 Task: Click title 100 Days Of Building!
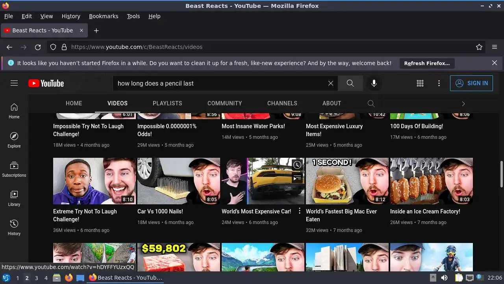417,126
